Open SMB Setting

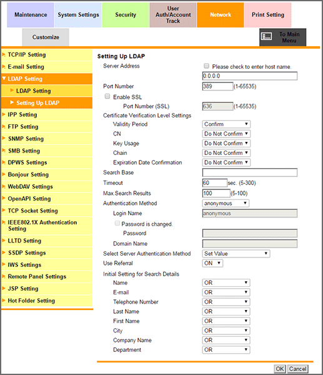[x=47, y=151]
